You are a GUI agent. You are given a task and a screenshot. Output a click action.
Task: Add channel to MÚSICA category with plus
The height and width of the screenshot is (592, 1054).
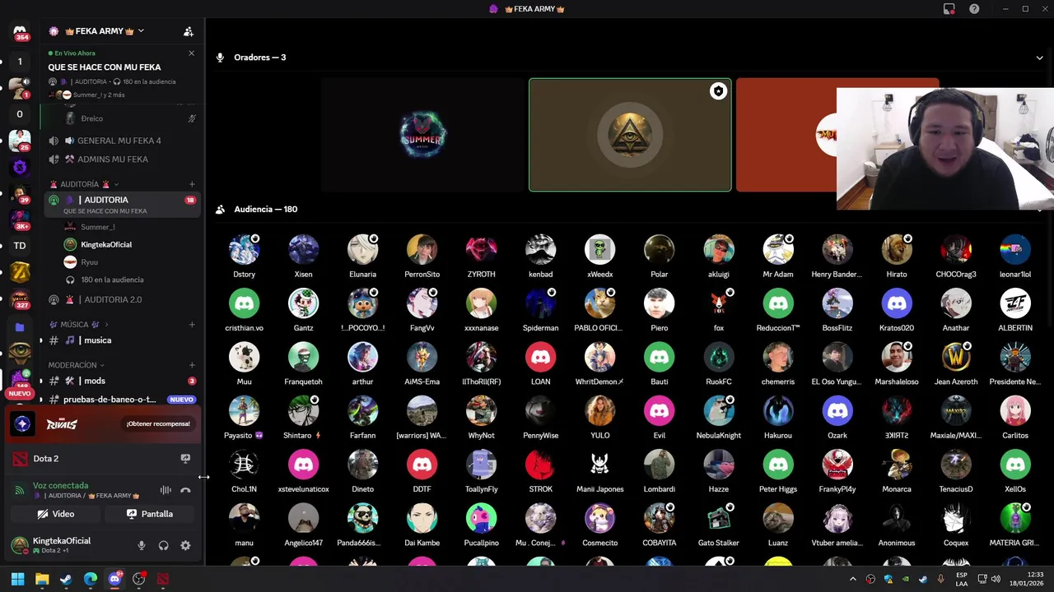point(192,325)
